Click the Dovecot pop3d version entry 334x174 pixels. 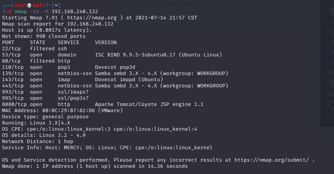115,67
